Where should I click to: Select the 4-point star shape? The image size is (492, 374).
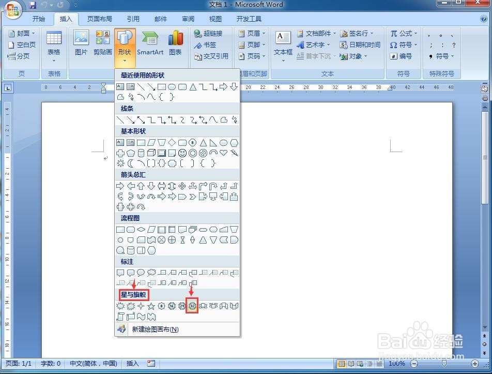[141, 306]
